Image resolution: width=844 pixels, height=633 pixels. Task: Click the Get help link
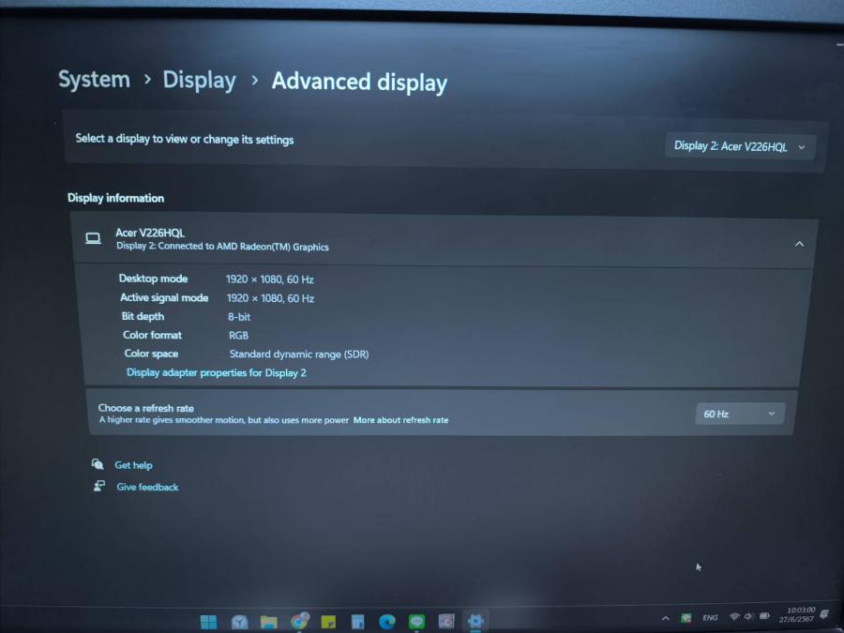tap(133, 465)
